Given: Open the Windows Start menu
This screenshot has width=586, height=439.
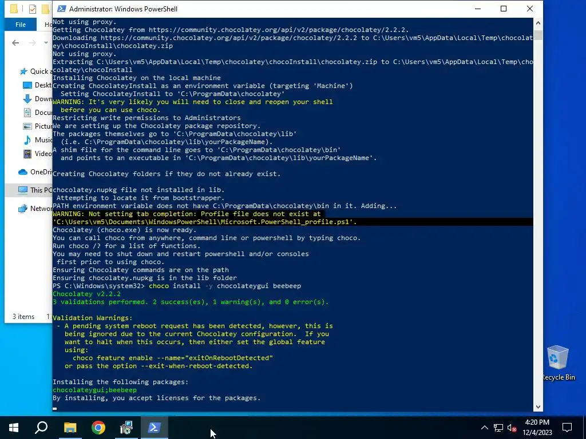Looking at the screenshot, I should coord(14,428).
